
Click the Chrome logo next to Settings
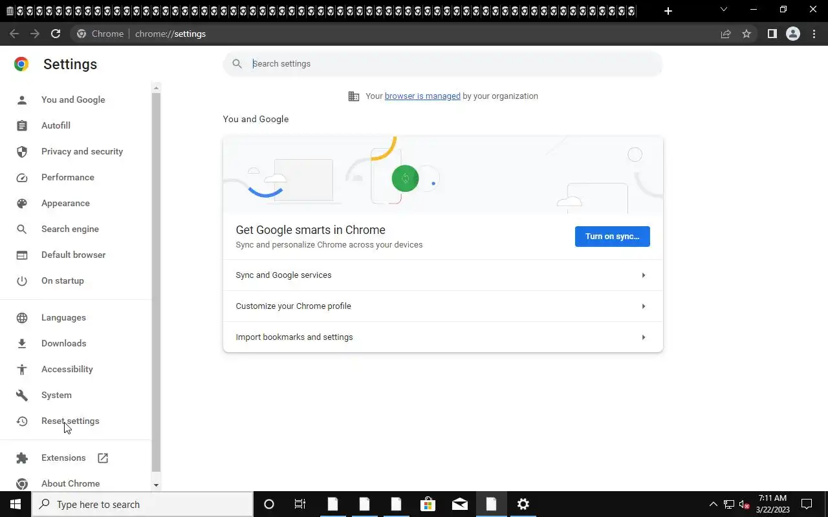coord(21,64)
